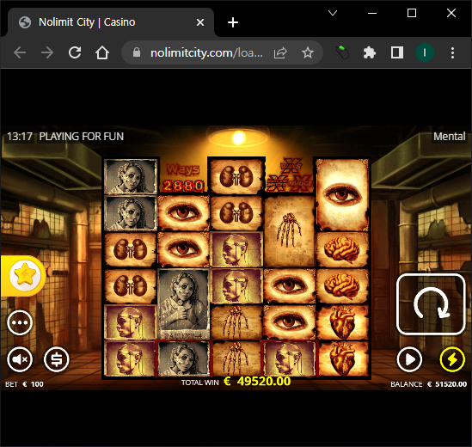This screenshot has height=447, width=472.
Task: Click the PLAYING FOR FUN label
Action: (x=82, y=137)
